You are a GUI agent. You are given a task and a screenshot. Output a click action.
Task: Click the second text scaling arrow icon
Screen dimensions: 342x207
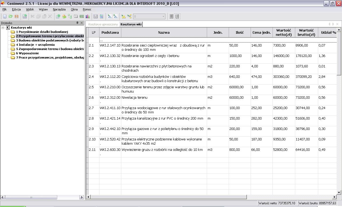click(115, 16)
